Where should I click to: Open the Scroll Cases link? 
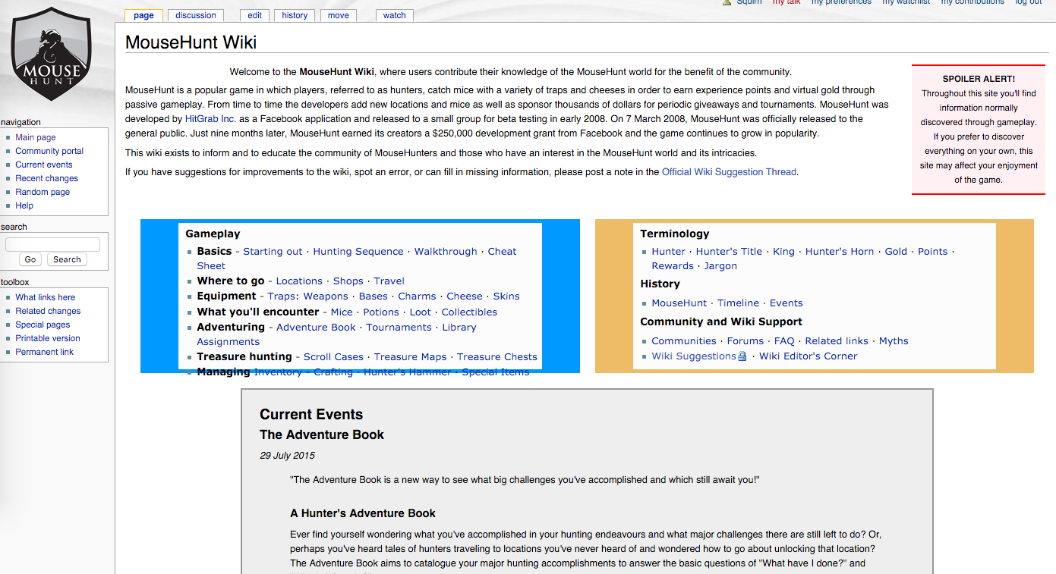[x=333, y=357]
